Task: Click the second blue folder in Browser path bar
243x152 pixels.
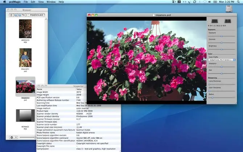Action: 20,15
